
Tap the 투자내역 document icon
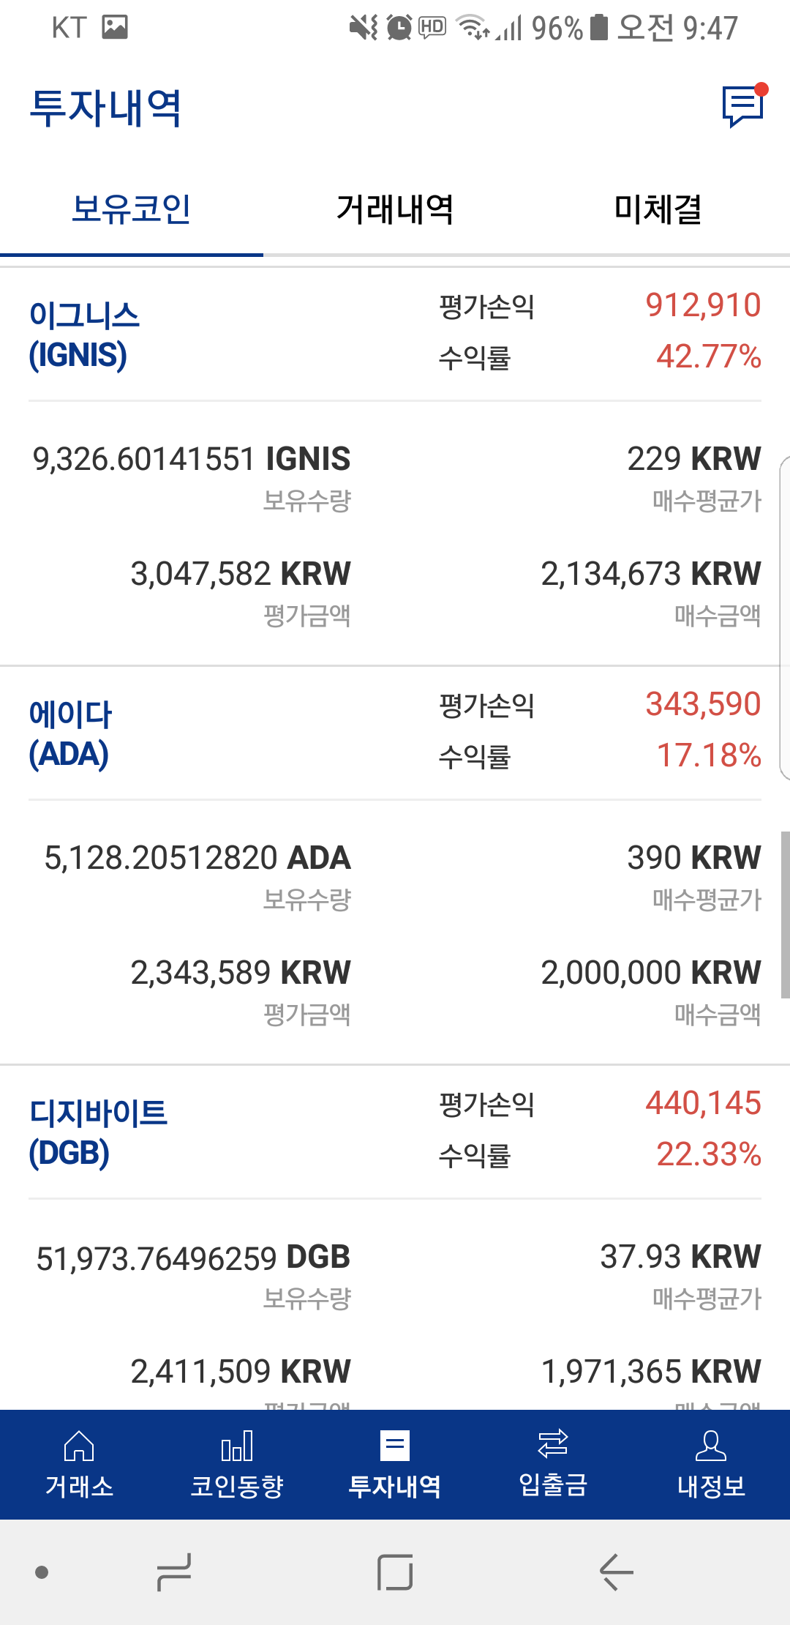click(x=395, y=1446)
